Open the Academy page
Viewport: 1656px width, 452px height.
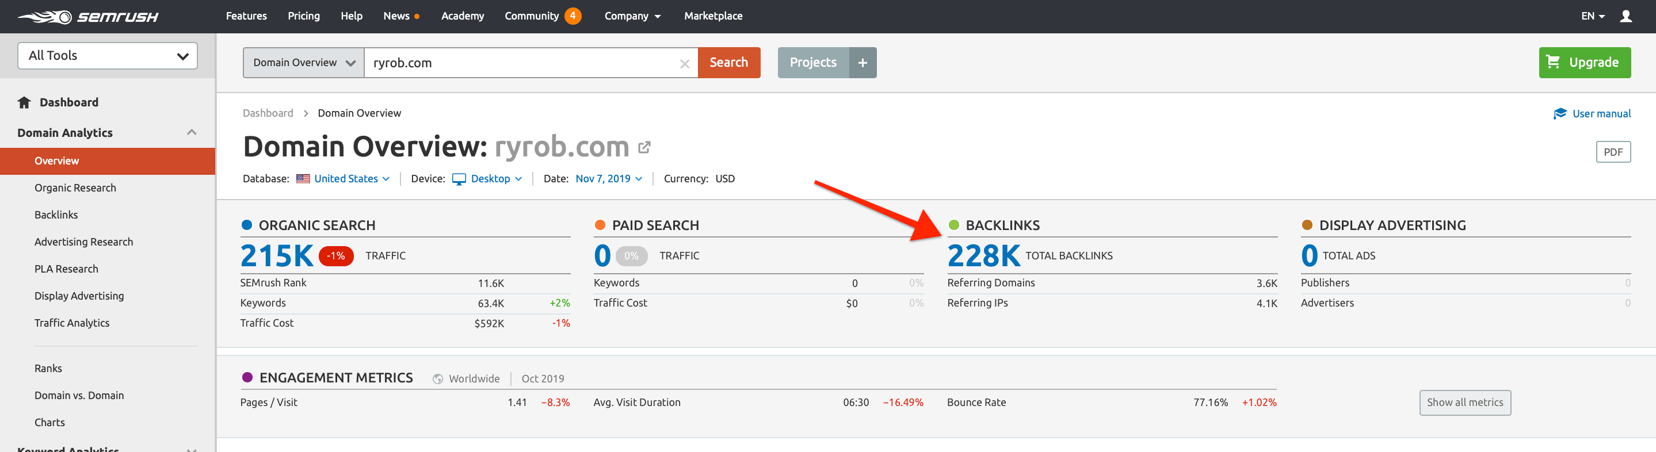click(462, 16)
